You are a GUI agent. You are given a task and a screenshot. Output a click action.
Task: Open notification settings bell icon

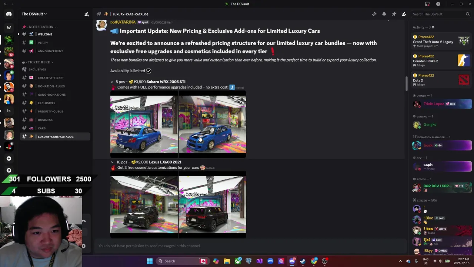pos(384,14)
